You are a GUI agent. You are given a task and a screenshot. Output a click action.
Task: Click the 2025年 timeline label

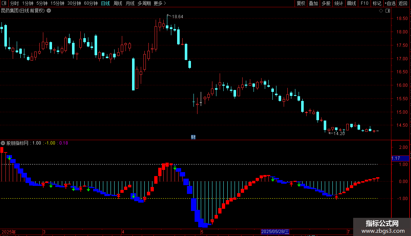coord(9,232)
